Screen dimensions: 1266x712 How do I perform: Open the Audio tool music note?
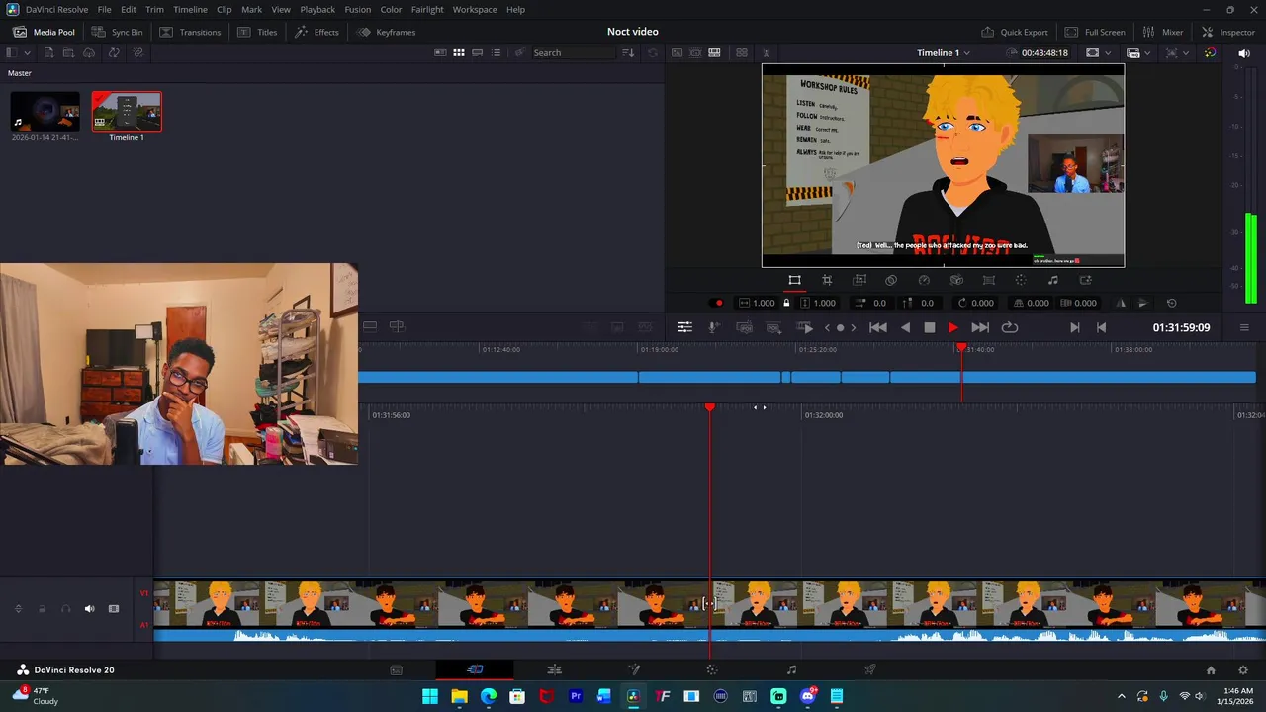[1052, 280]
